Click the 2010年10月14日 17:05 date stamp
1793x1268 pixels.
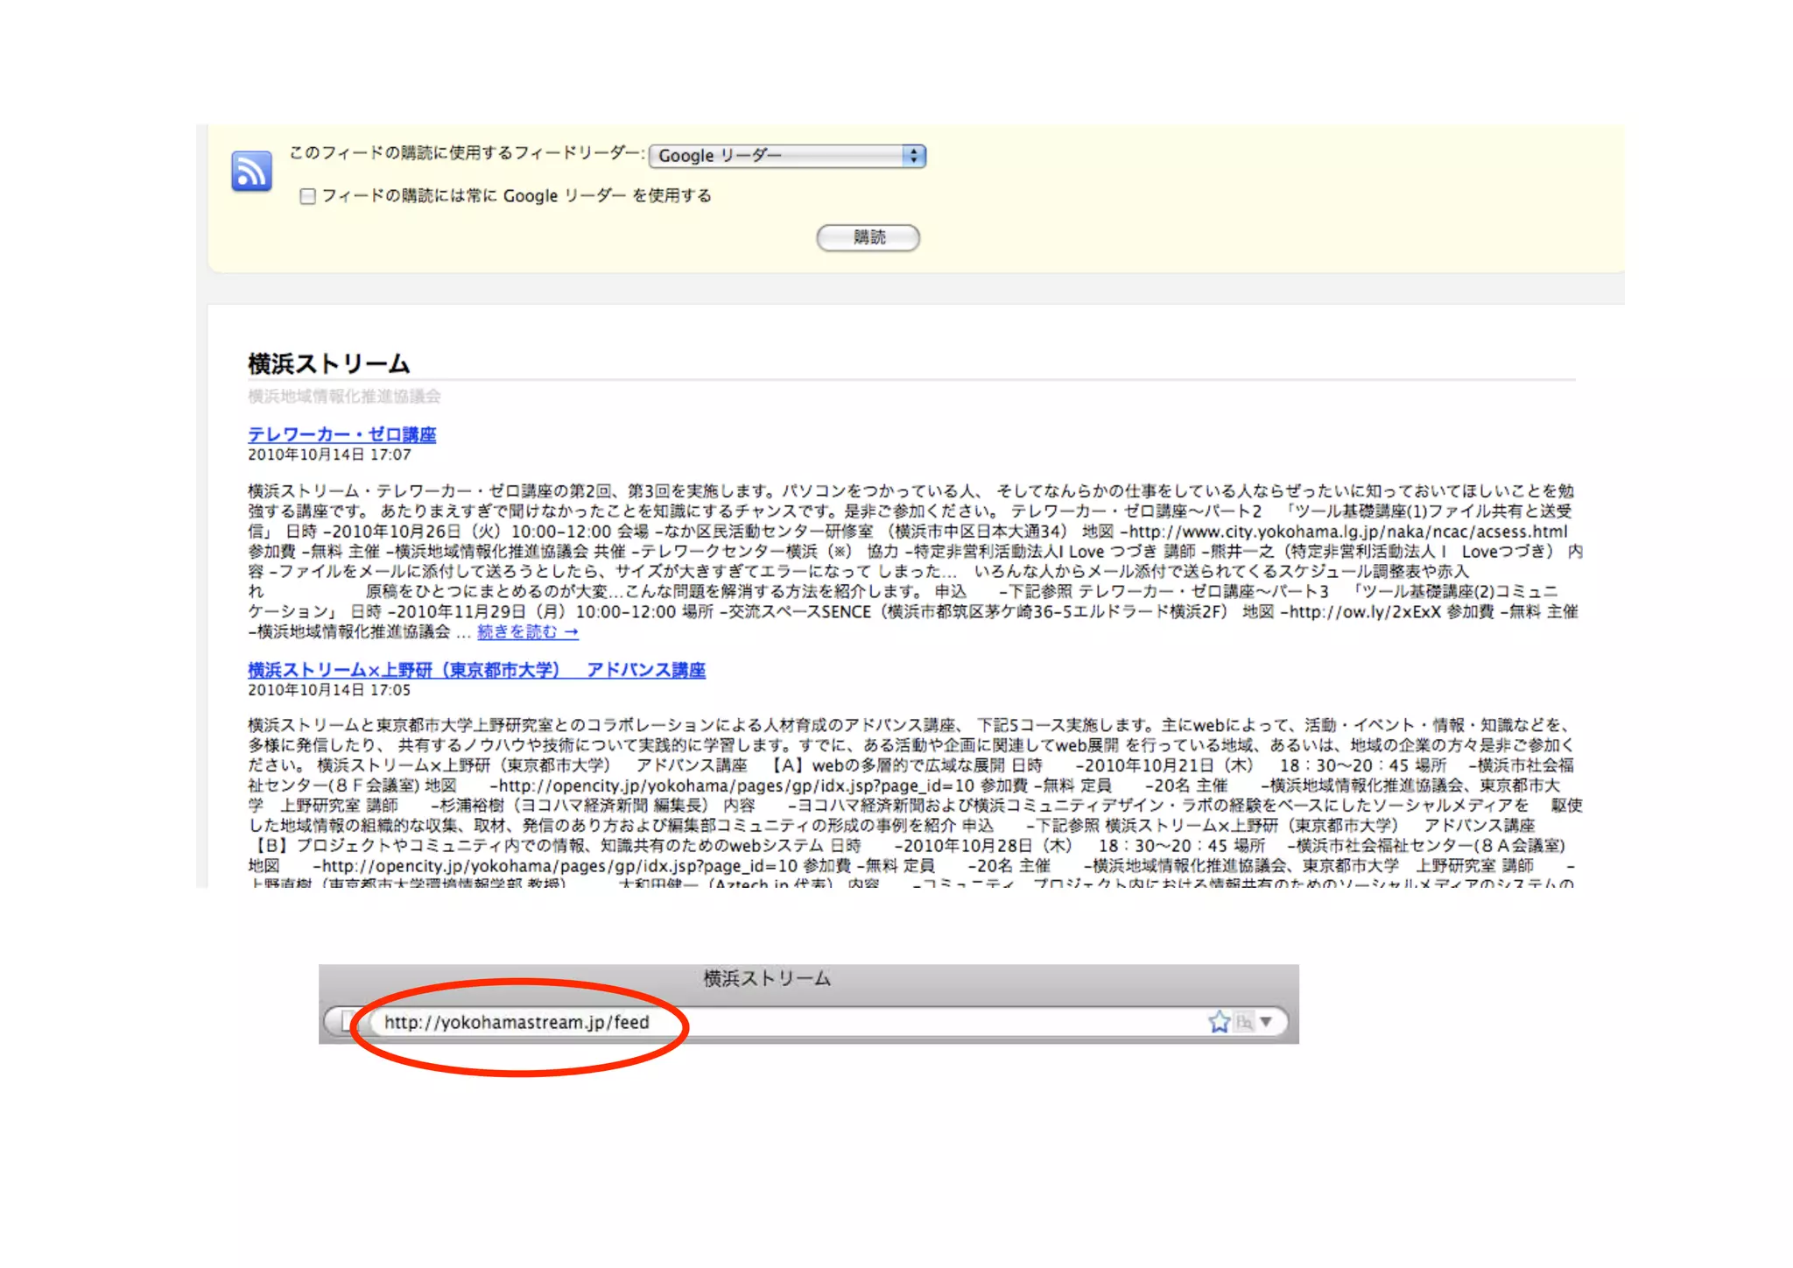point(329,690)
